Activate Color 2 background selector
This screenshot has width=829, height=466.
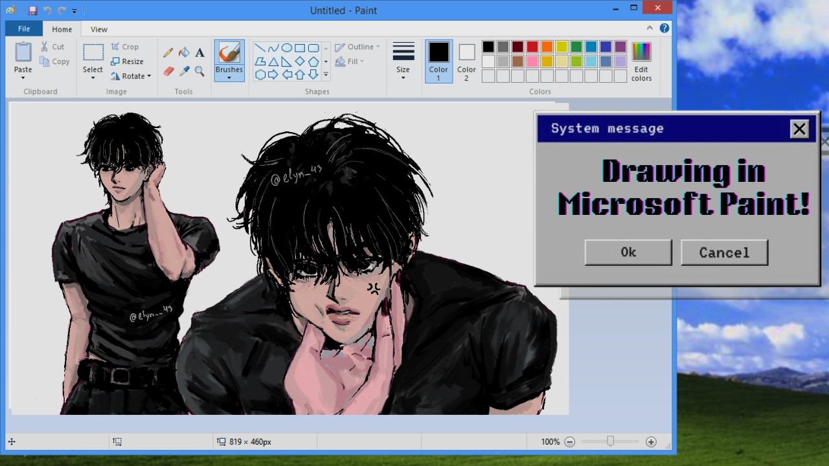click(x=466, y=61)
